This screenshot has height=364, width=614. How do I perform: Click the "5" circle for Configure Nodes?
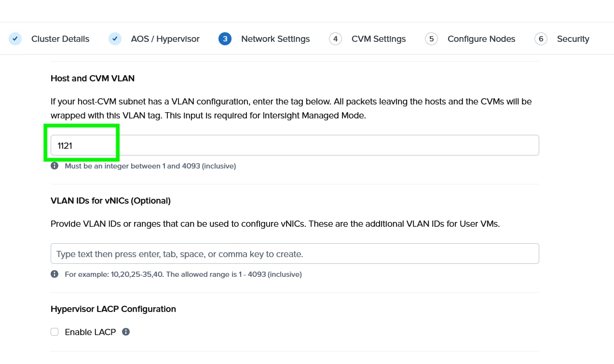(431, 39)
